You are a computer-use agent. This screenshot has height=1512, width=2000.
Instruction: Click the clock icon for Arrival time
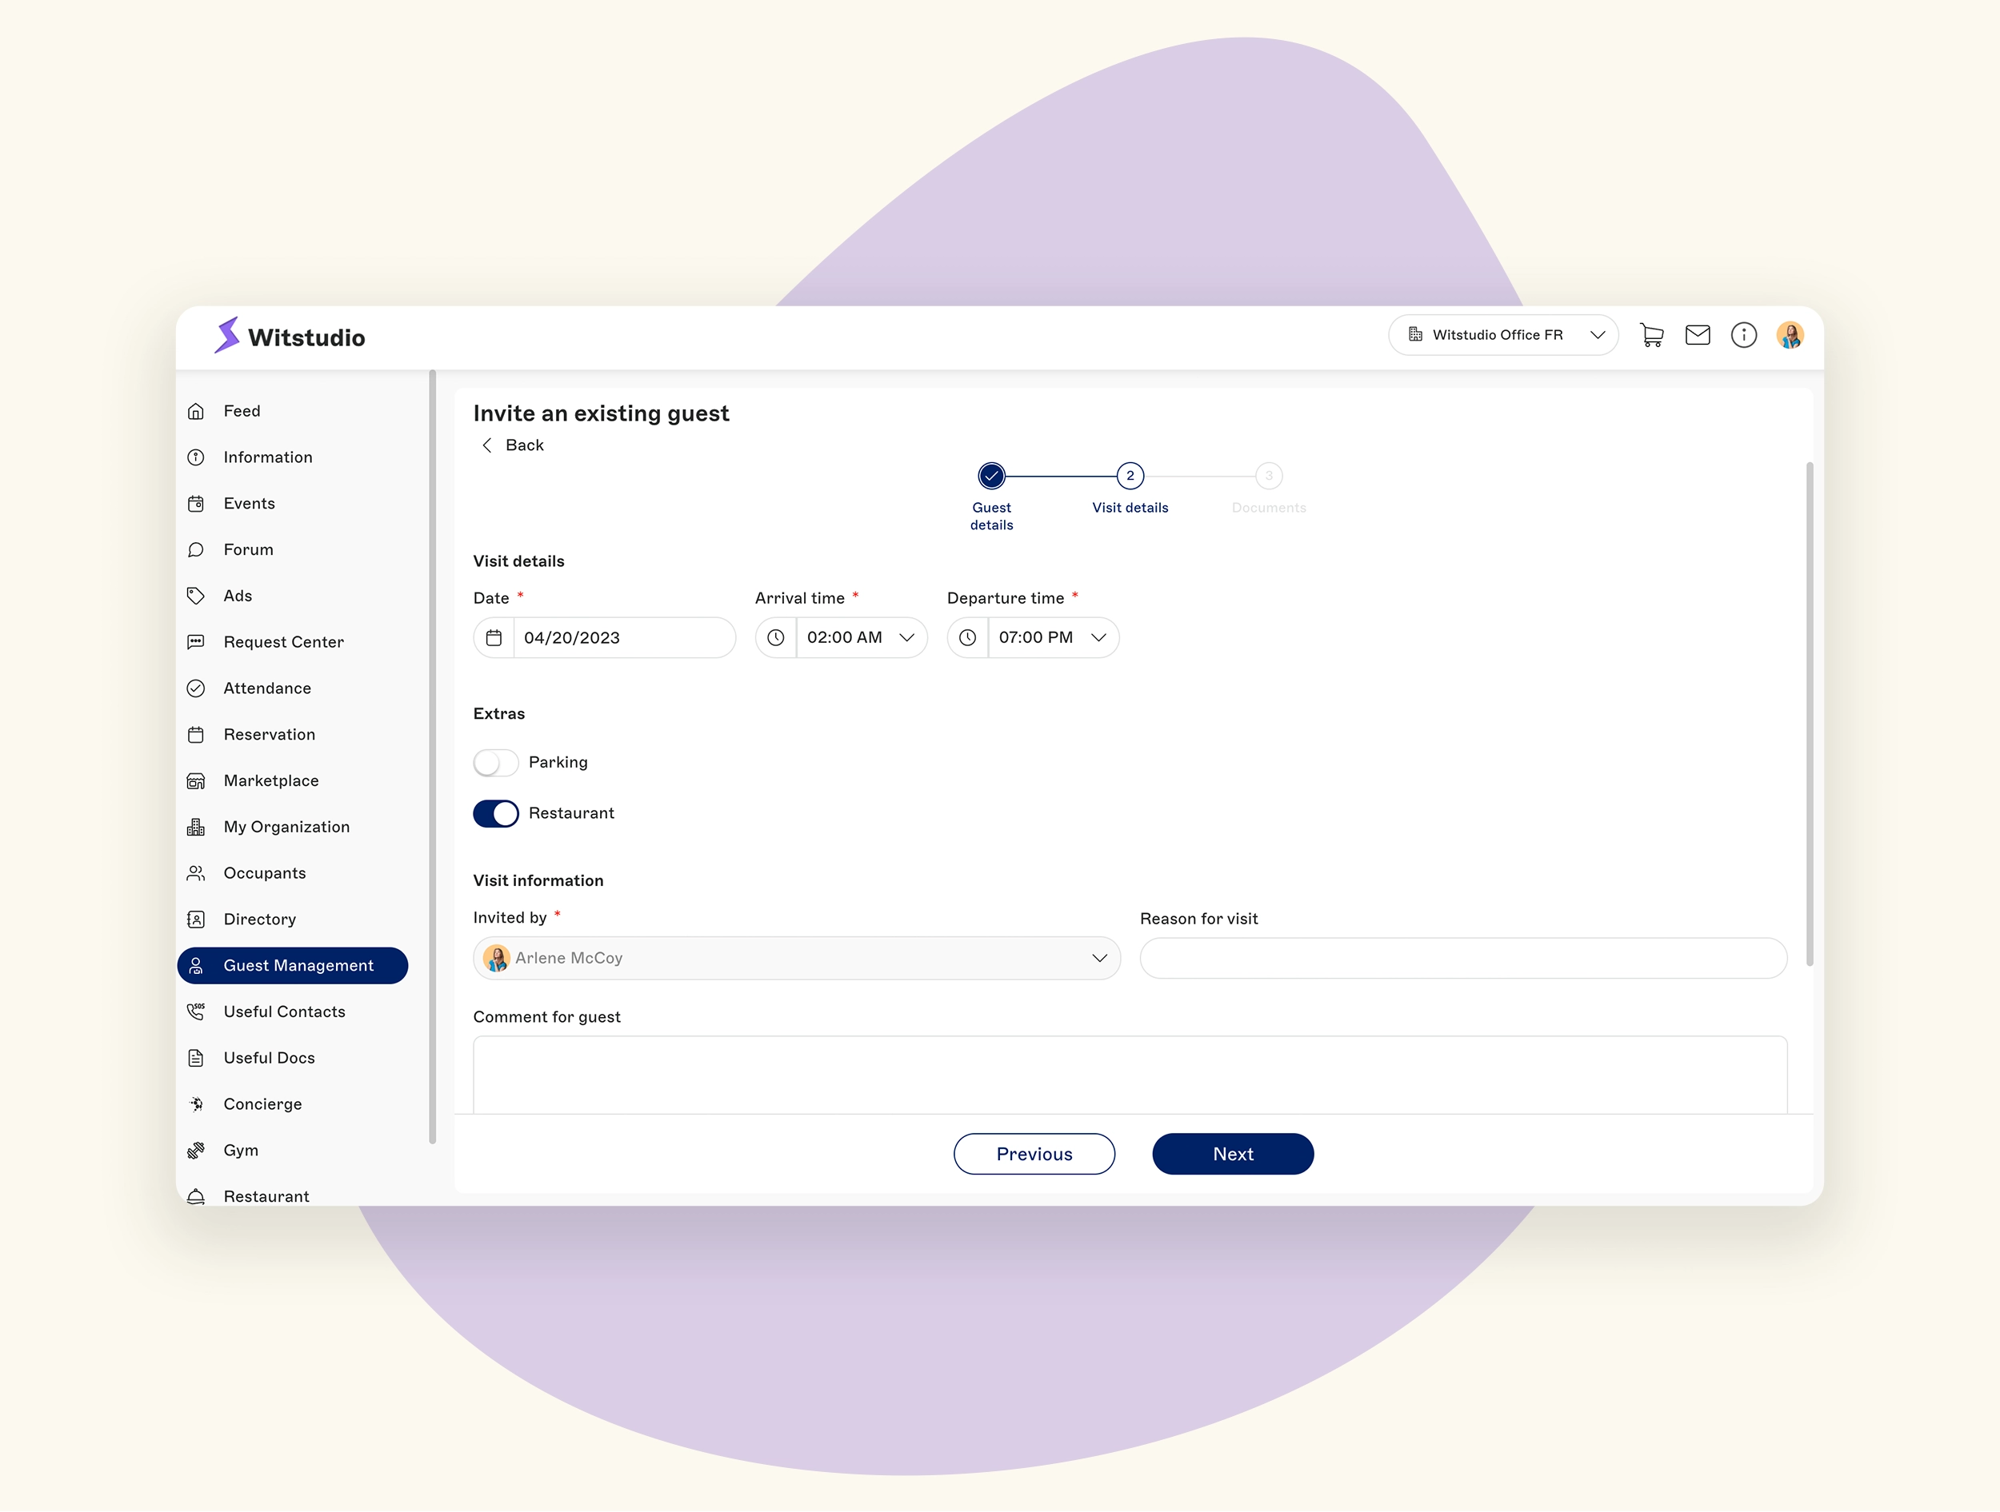[776, 638]
